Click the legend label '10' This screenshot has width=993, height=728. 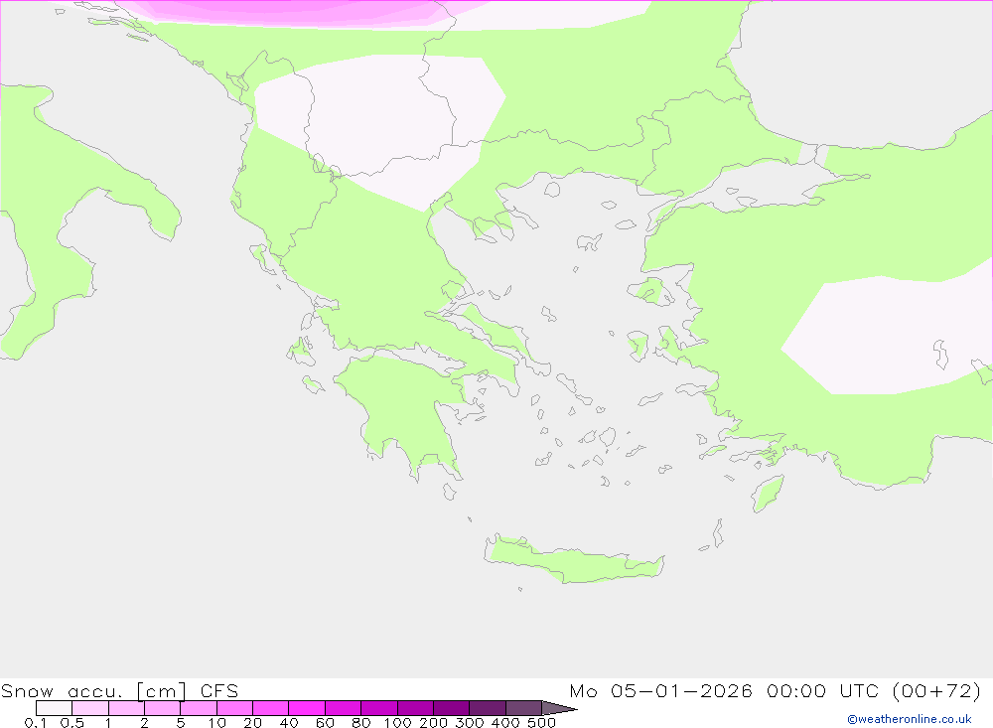(x=216, y=723)
